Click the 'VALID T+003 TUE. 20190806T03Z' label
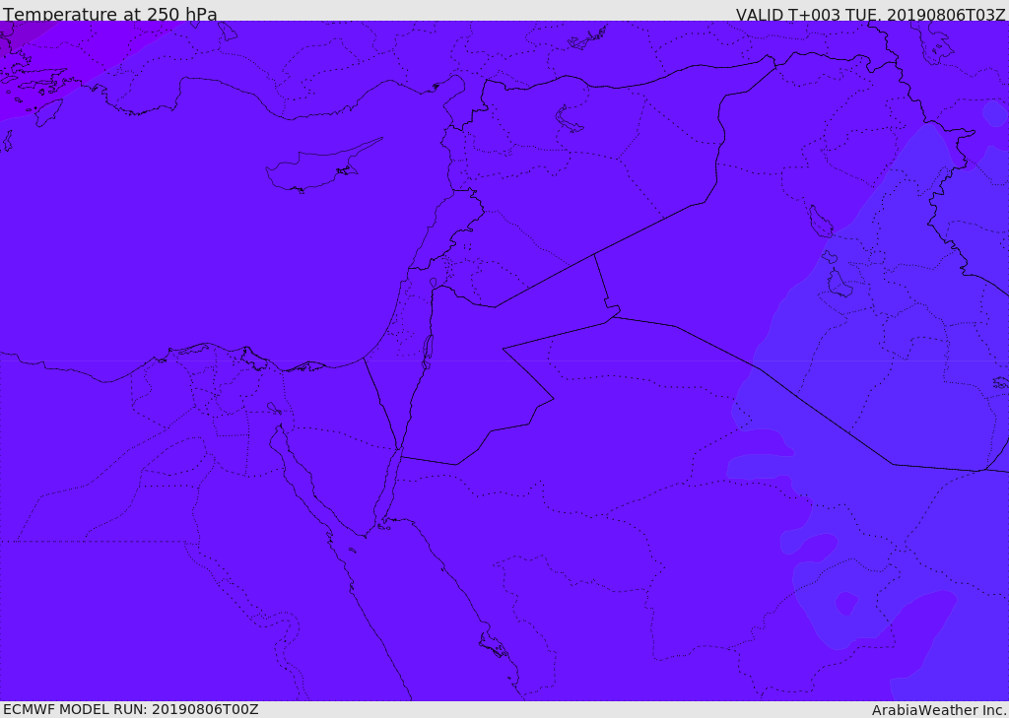This screenshot has height=718, width=1009. pos(871,15)
